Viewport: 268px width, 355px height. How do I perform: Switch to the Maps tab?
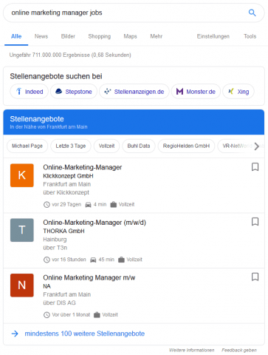click(130, 36)
